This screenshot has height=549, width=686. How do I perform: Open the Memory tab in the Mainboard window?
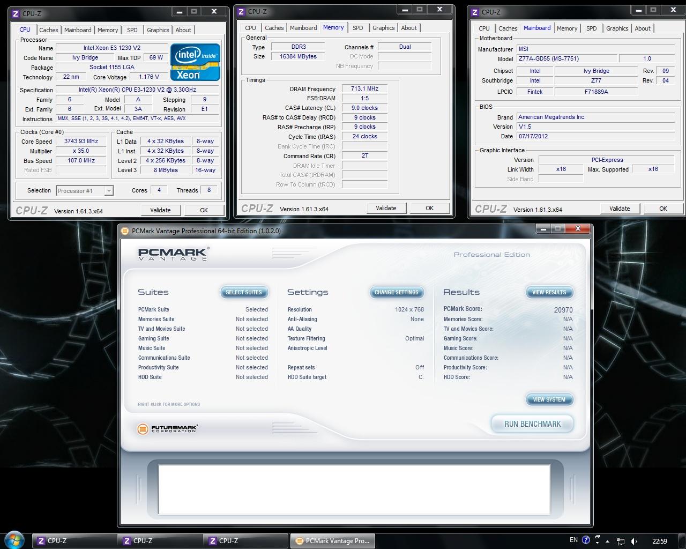point(567,28)
